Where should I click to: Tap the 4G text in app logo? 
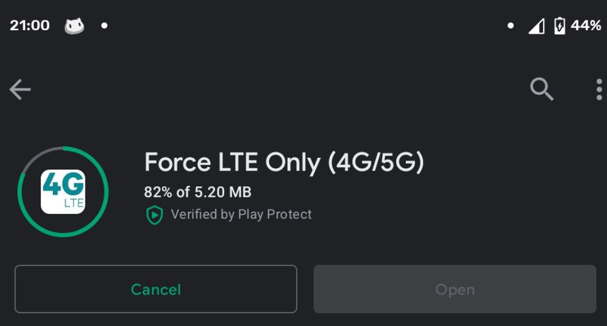coord(63,184)
